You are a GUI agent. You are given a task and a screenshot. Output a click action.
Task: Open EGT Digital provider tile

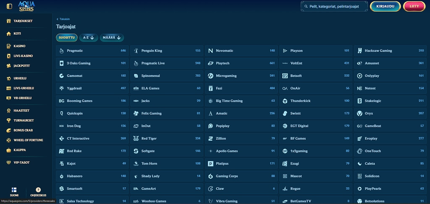click(316, 126)
